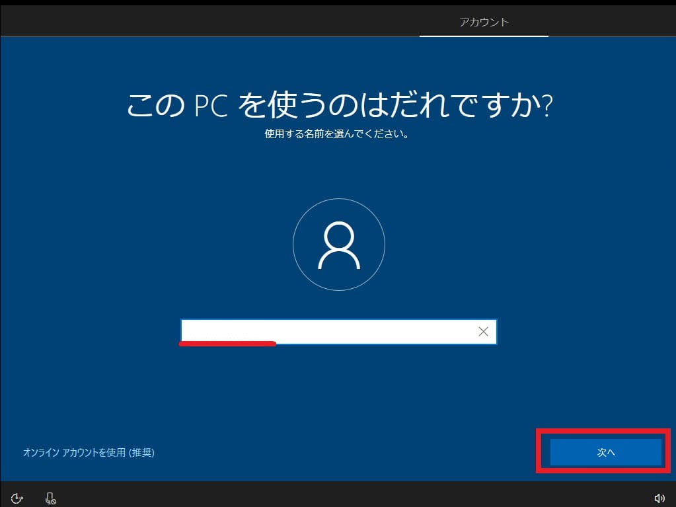676x507 pixels.
Task: Click the volume speaker icon
Action: coord(659,498)
